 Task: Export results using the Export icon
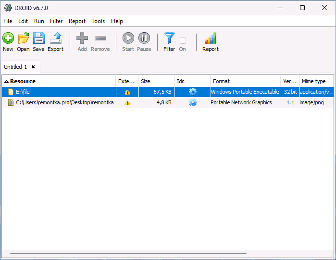55,38
